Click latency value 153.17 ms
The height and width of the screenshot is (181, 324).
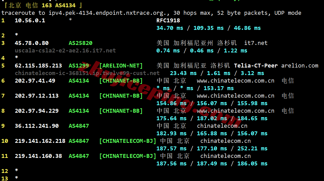point(219,88)
